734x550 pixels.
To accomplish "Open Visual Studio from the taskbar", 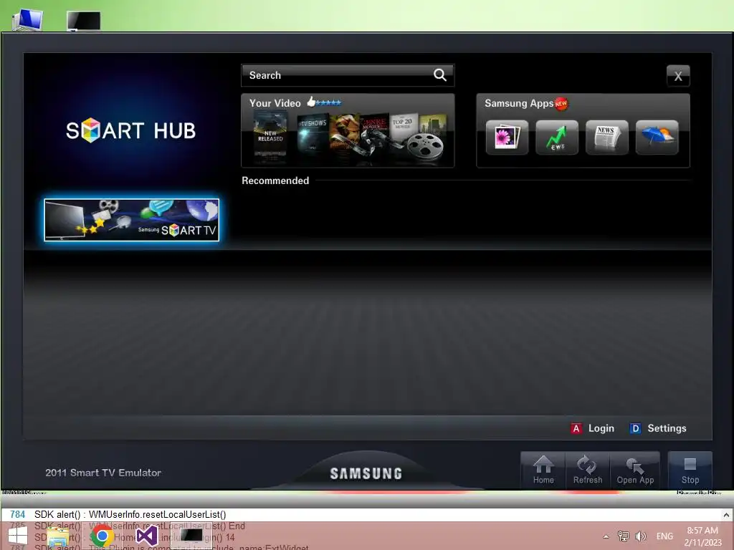I will 146,536.
